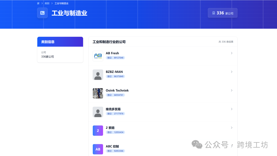Expand the 2 索赔 company details chevron

(x=232, y=127)
